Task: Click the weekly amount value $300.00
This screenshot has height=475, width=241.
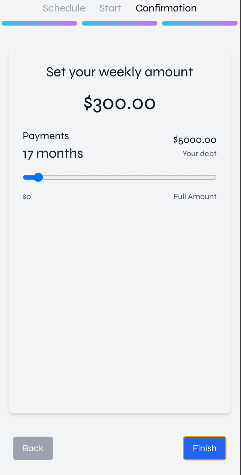Action: pyautogui.click(x=120, y=103)
